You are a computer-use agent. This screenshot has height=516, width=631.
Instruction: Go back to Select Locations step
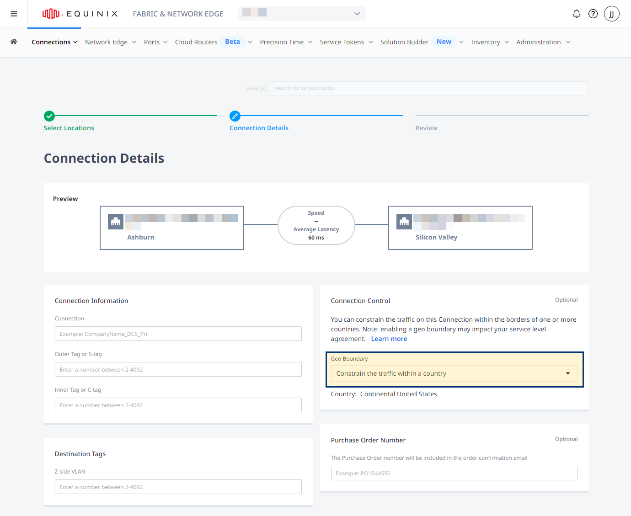(x=69, y=128)
